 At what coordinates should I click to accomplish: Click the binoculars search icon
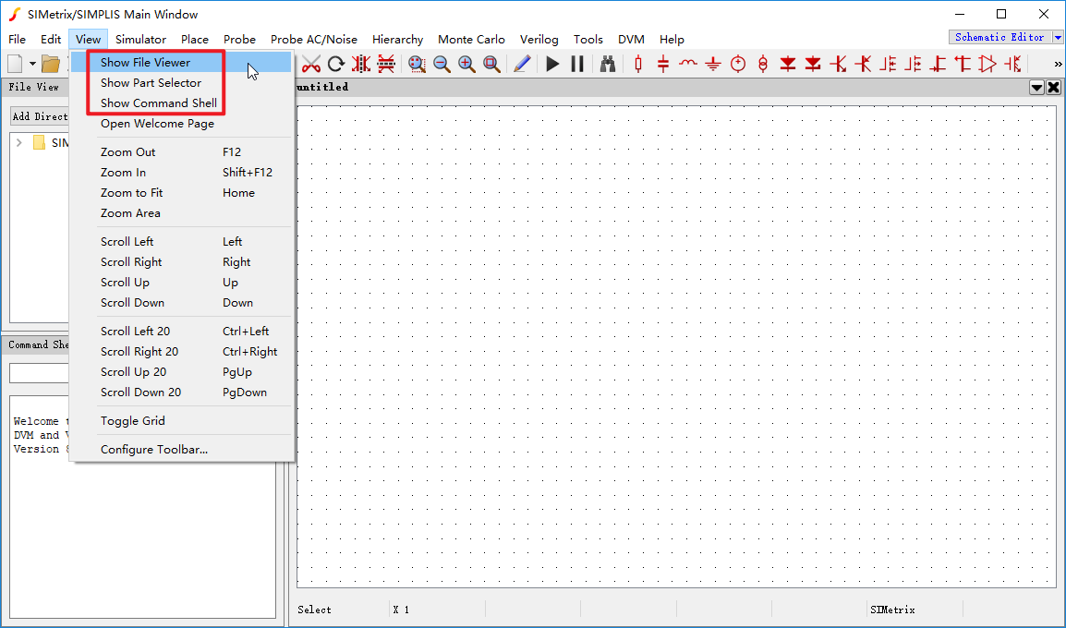608,64
